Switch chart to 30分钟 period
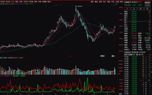152x95 pixels. [3, 2]
